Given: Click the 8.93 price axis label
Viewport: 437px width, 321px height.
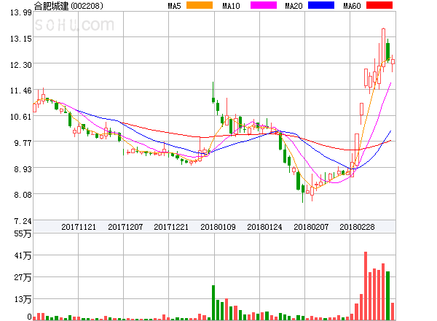Looking at the screenshot, I should click(23, 169).
